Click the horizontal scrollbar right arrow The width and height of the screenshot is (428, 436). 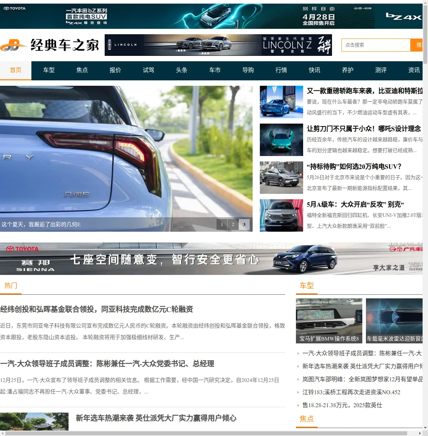[420, 433]
